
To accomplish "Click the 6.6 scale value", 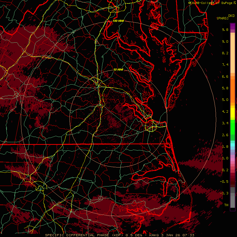I will (225, 76).
